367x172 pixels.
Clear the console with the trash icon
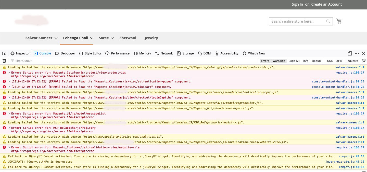(4, 61)
